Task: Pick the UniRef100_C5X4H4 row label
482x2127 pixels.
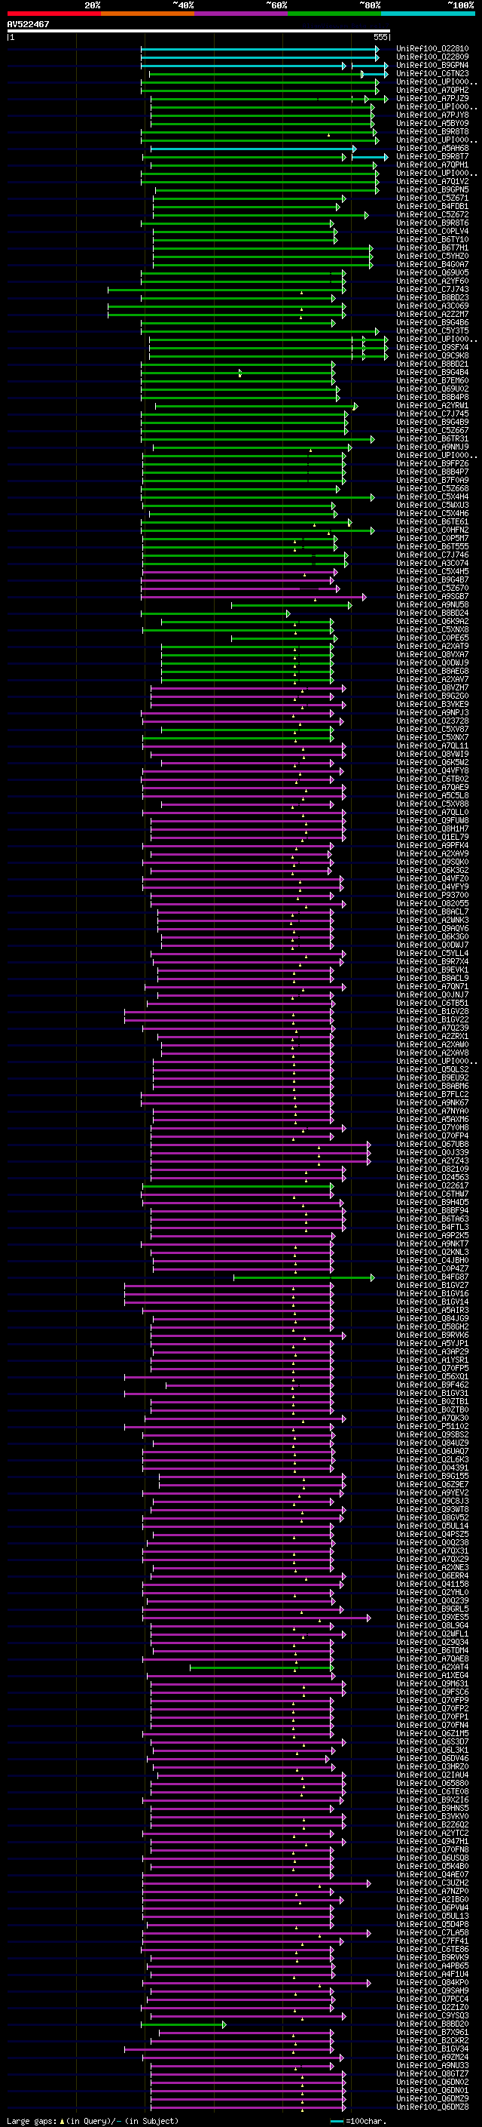Action: pos(432,497)
